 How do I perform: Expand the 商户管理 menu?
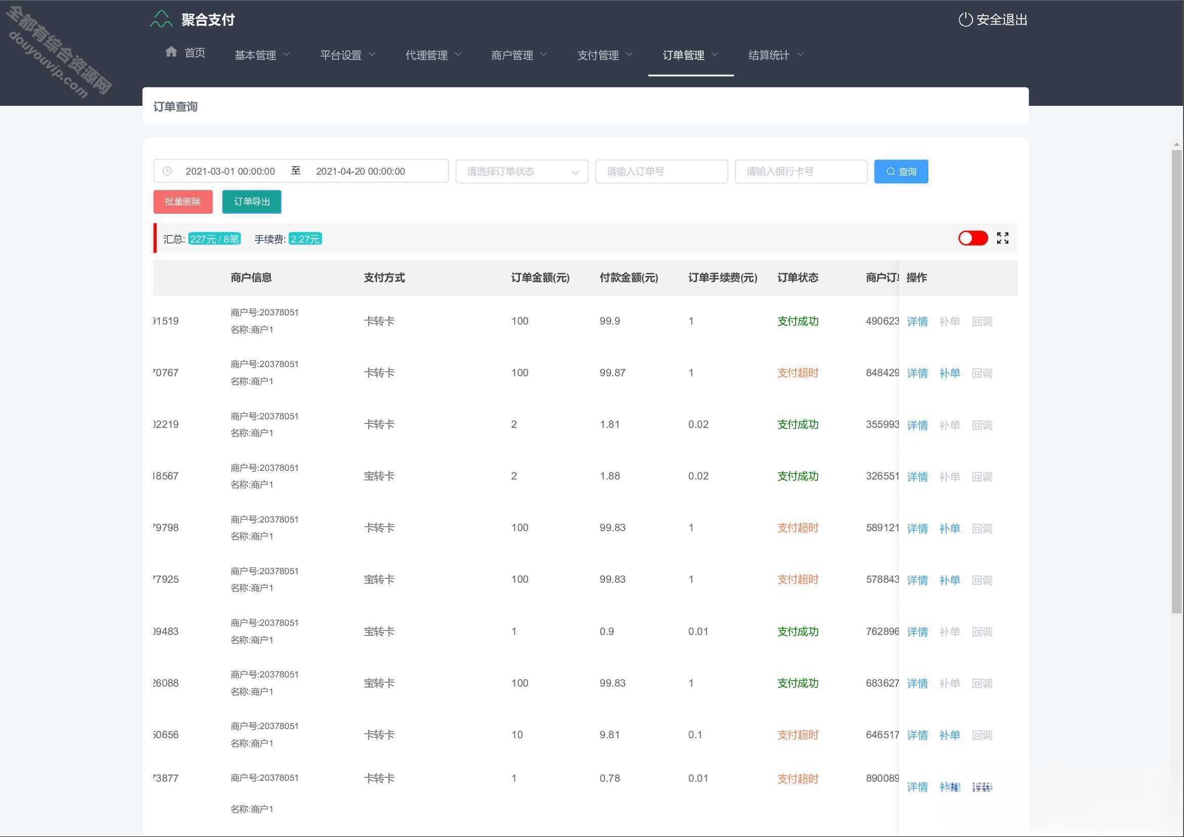point(519,55)
